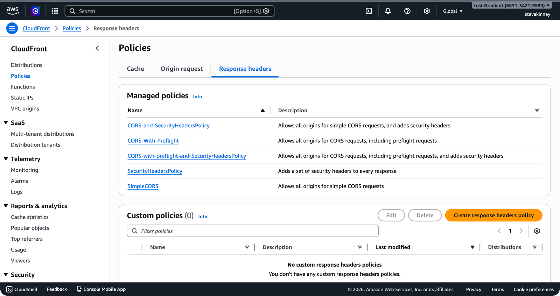Click the Delete custom policy button
This screenshot has width=560, height=296.
[425, 216]
